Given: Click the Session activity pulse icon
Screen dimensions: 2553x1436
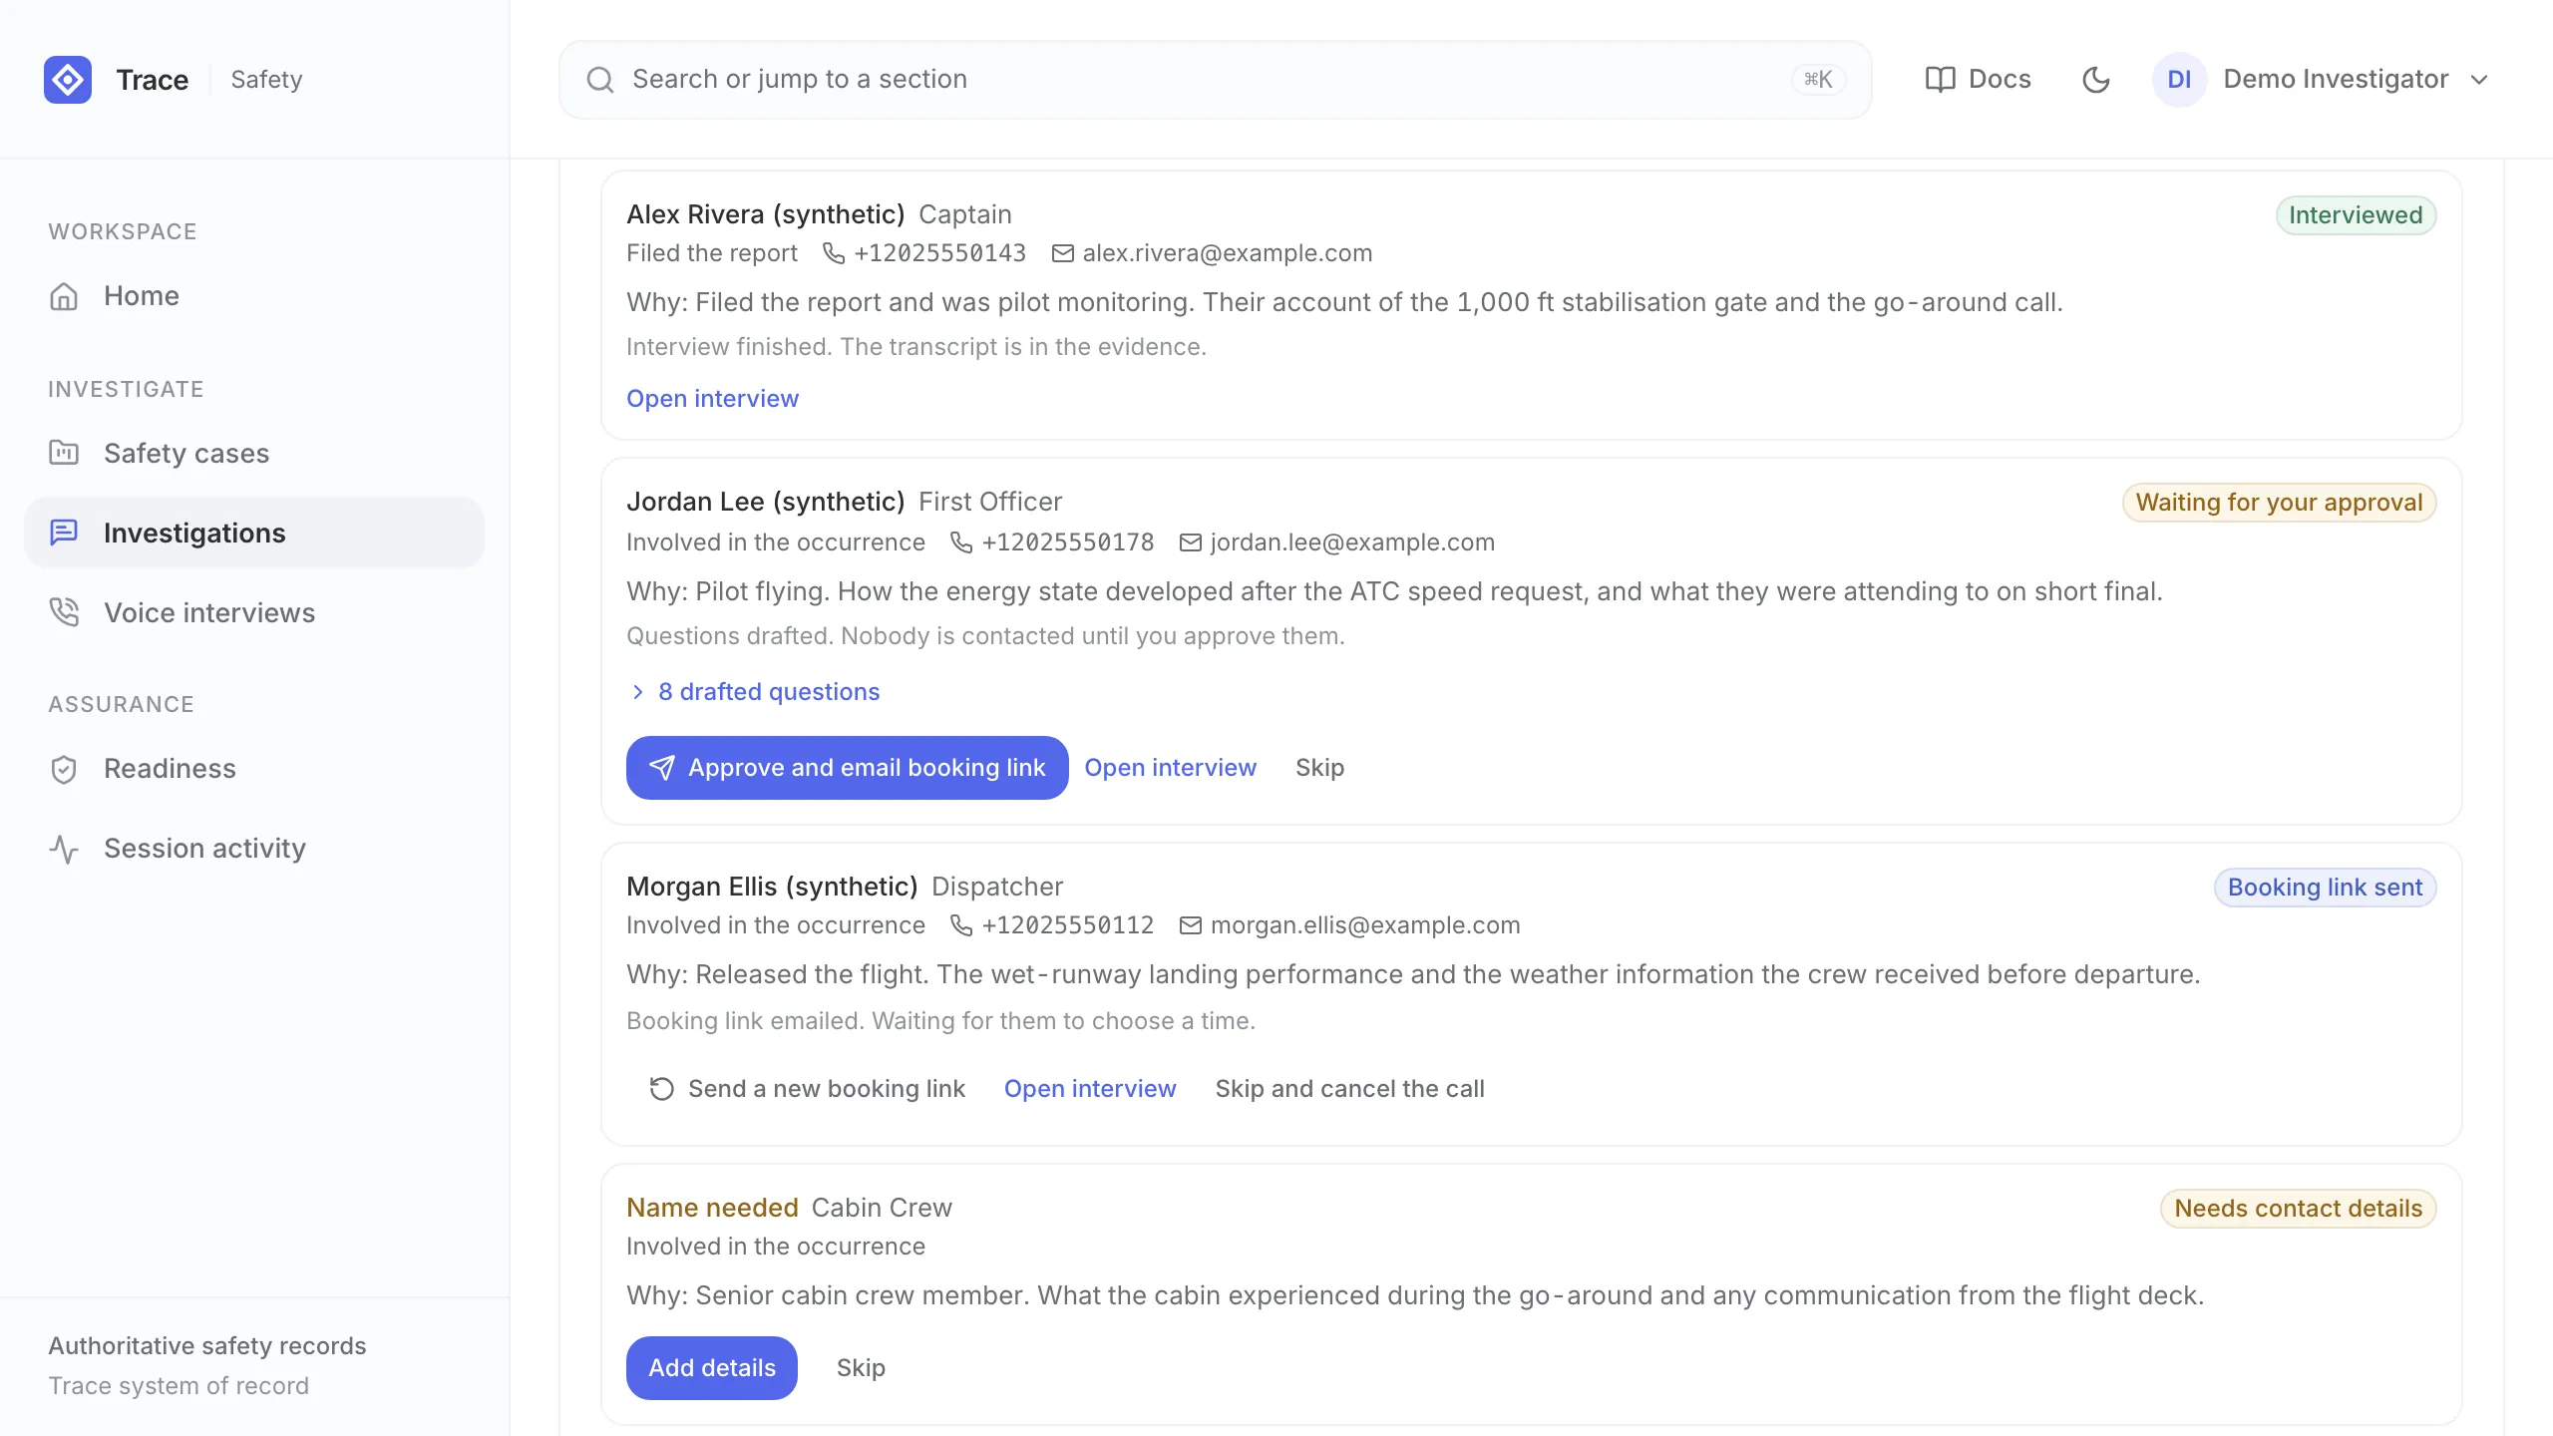Looking at the screenshot, I should click(x=64, y=849).
